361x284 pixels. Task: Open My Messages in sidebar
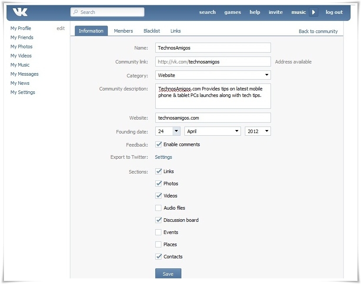(x=24, y=74)
